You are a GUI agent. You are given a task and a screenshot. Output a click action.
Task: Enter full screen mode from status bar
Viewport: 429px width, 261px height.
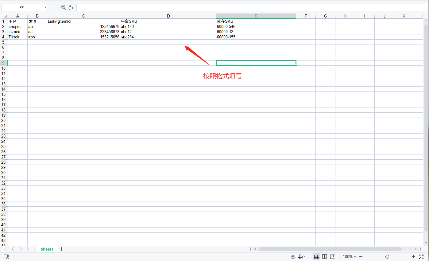coord(421,257)
